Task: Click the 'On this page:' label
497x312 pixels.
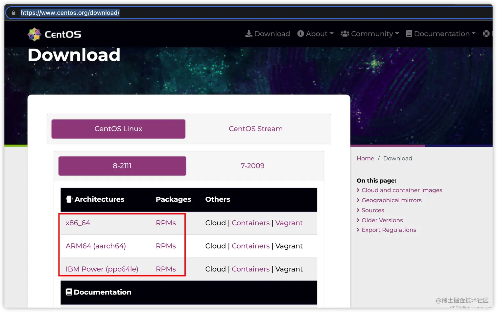Action: click(x=376, y=181)
